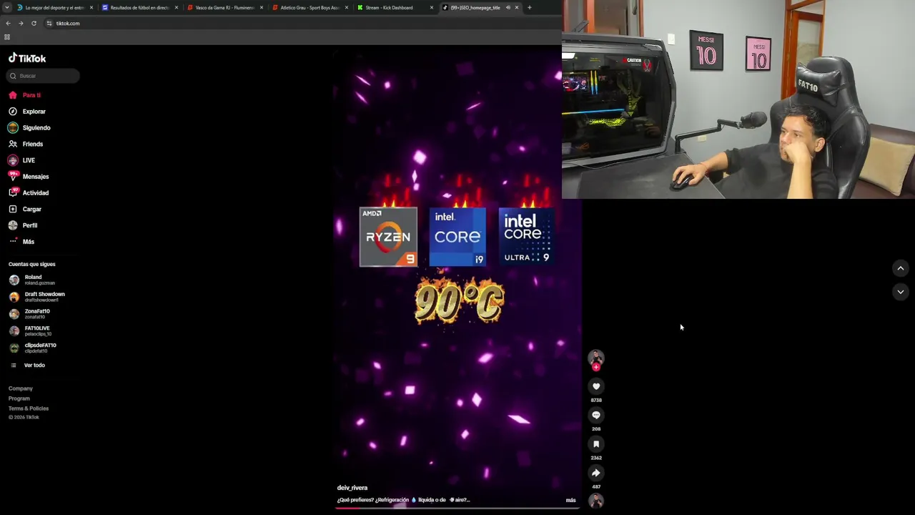Viewport: 915px width, 515px height.
Task: Follow deiv_rivera with the plus badge
Action: coord(596,368)
